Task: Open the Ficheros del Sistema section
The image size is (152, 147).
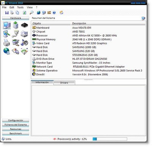Action: [16, 125]
